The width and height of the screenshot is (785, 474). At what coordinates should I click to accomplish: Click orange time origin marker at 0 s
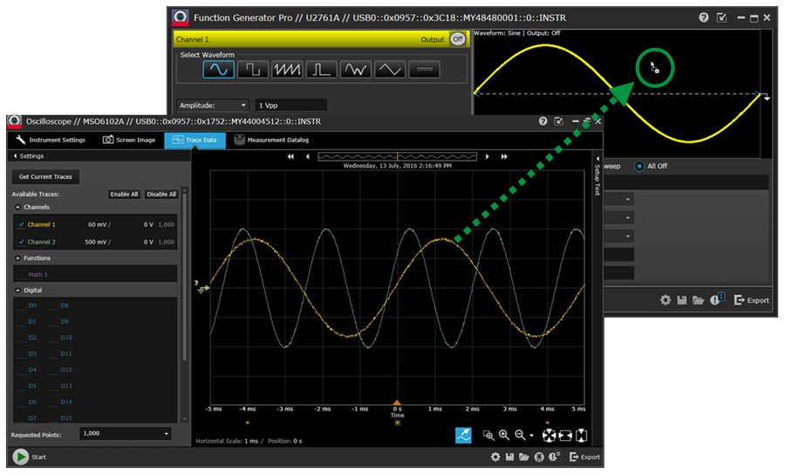click(397, 402)
